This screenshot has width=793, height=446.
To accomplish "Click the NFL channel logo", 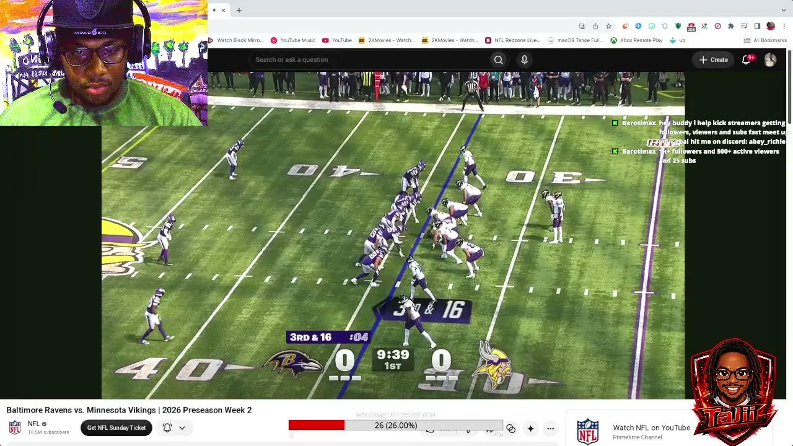I will [15, 427].
